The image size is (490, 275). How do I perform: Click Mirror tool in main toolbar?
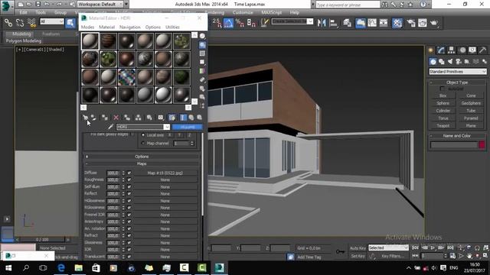pos(322,23)
